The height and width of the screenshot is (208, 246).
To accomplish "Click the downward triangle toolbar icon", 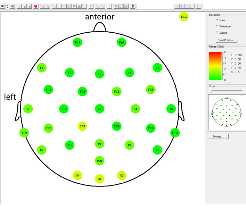I will pos(74,6).
